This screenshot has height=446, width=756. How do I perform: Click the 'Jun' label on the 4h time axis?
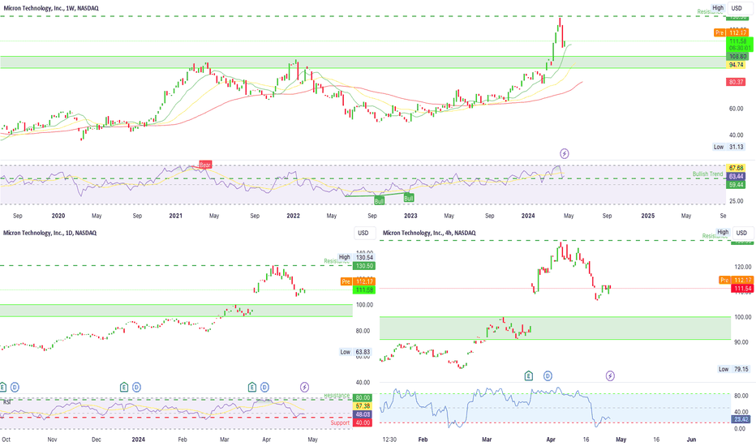pos(691,440)
